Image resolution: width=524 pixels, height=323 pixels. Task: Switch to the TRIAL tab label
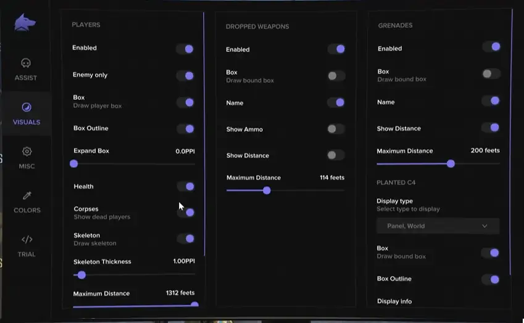[27, 254]
